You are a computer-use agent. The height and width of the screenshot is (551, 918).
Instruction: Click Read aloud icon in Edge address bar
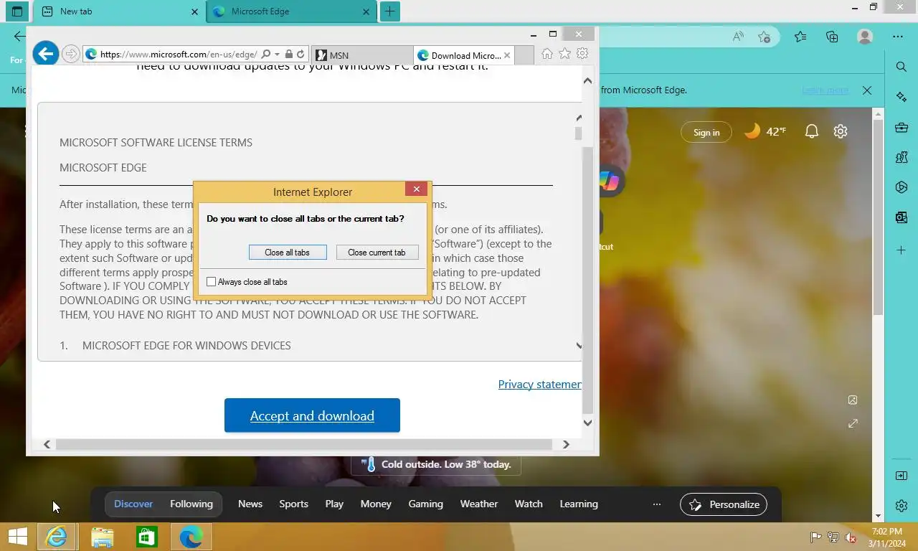738,37
